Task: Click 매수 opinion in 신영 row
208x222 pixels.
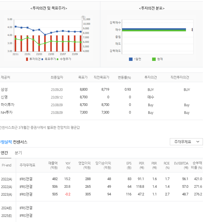Action: click(151, 97)
